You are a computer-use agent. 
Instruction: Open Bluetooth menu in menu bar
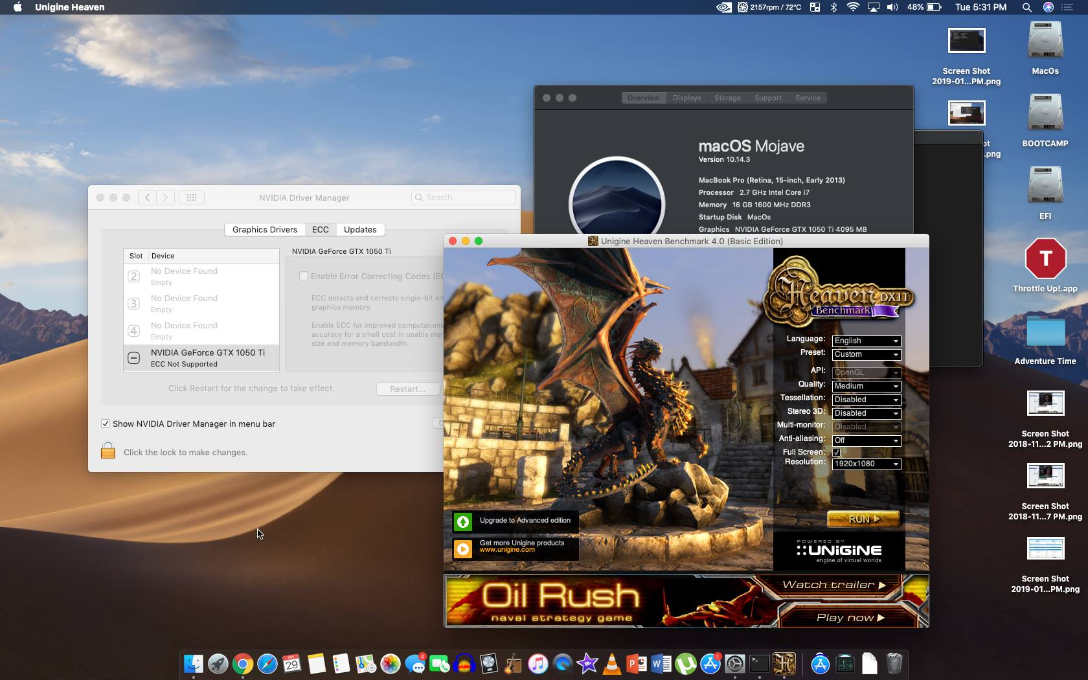click(x=834, y=7)
